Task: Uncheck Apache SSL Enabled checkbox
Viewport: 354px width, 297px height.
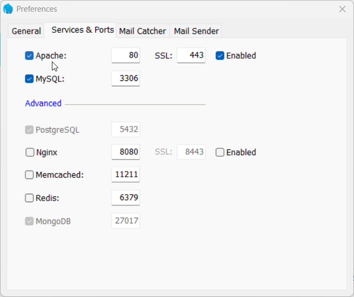Action: (220, 56)
